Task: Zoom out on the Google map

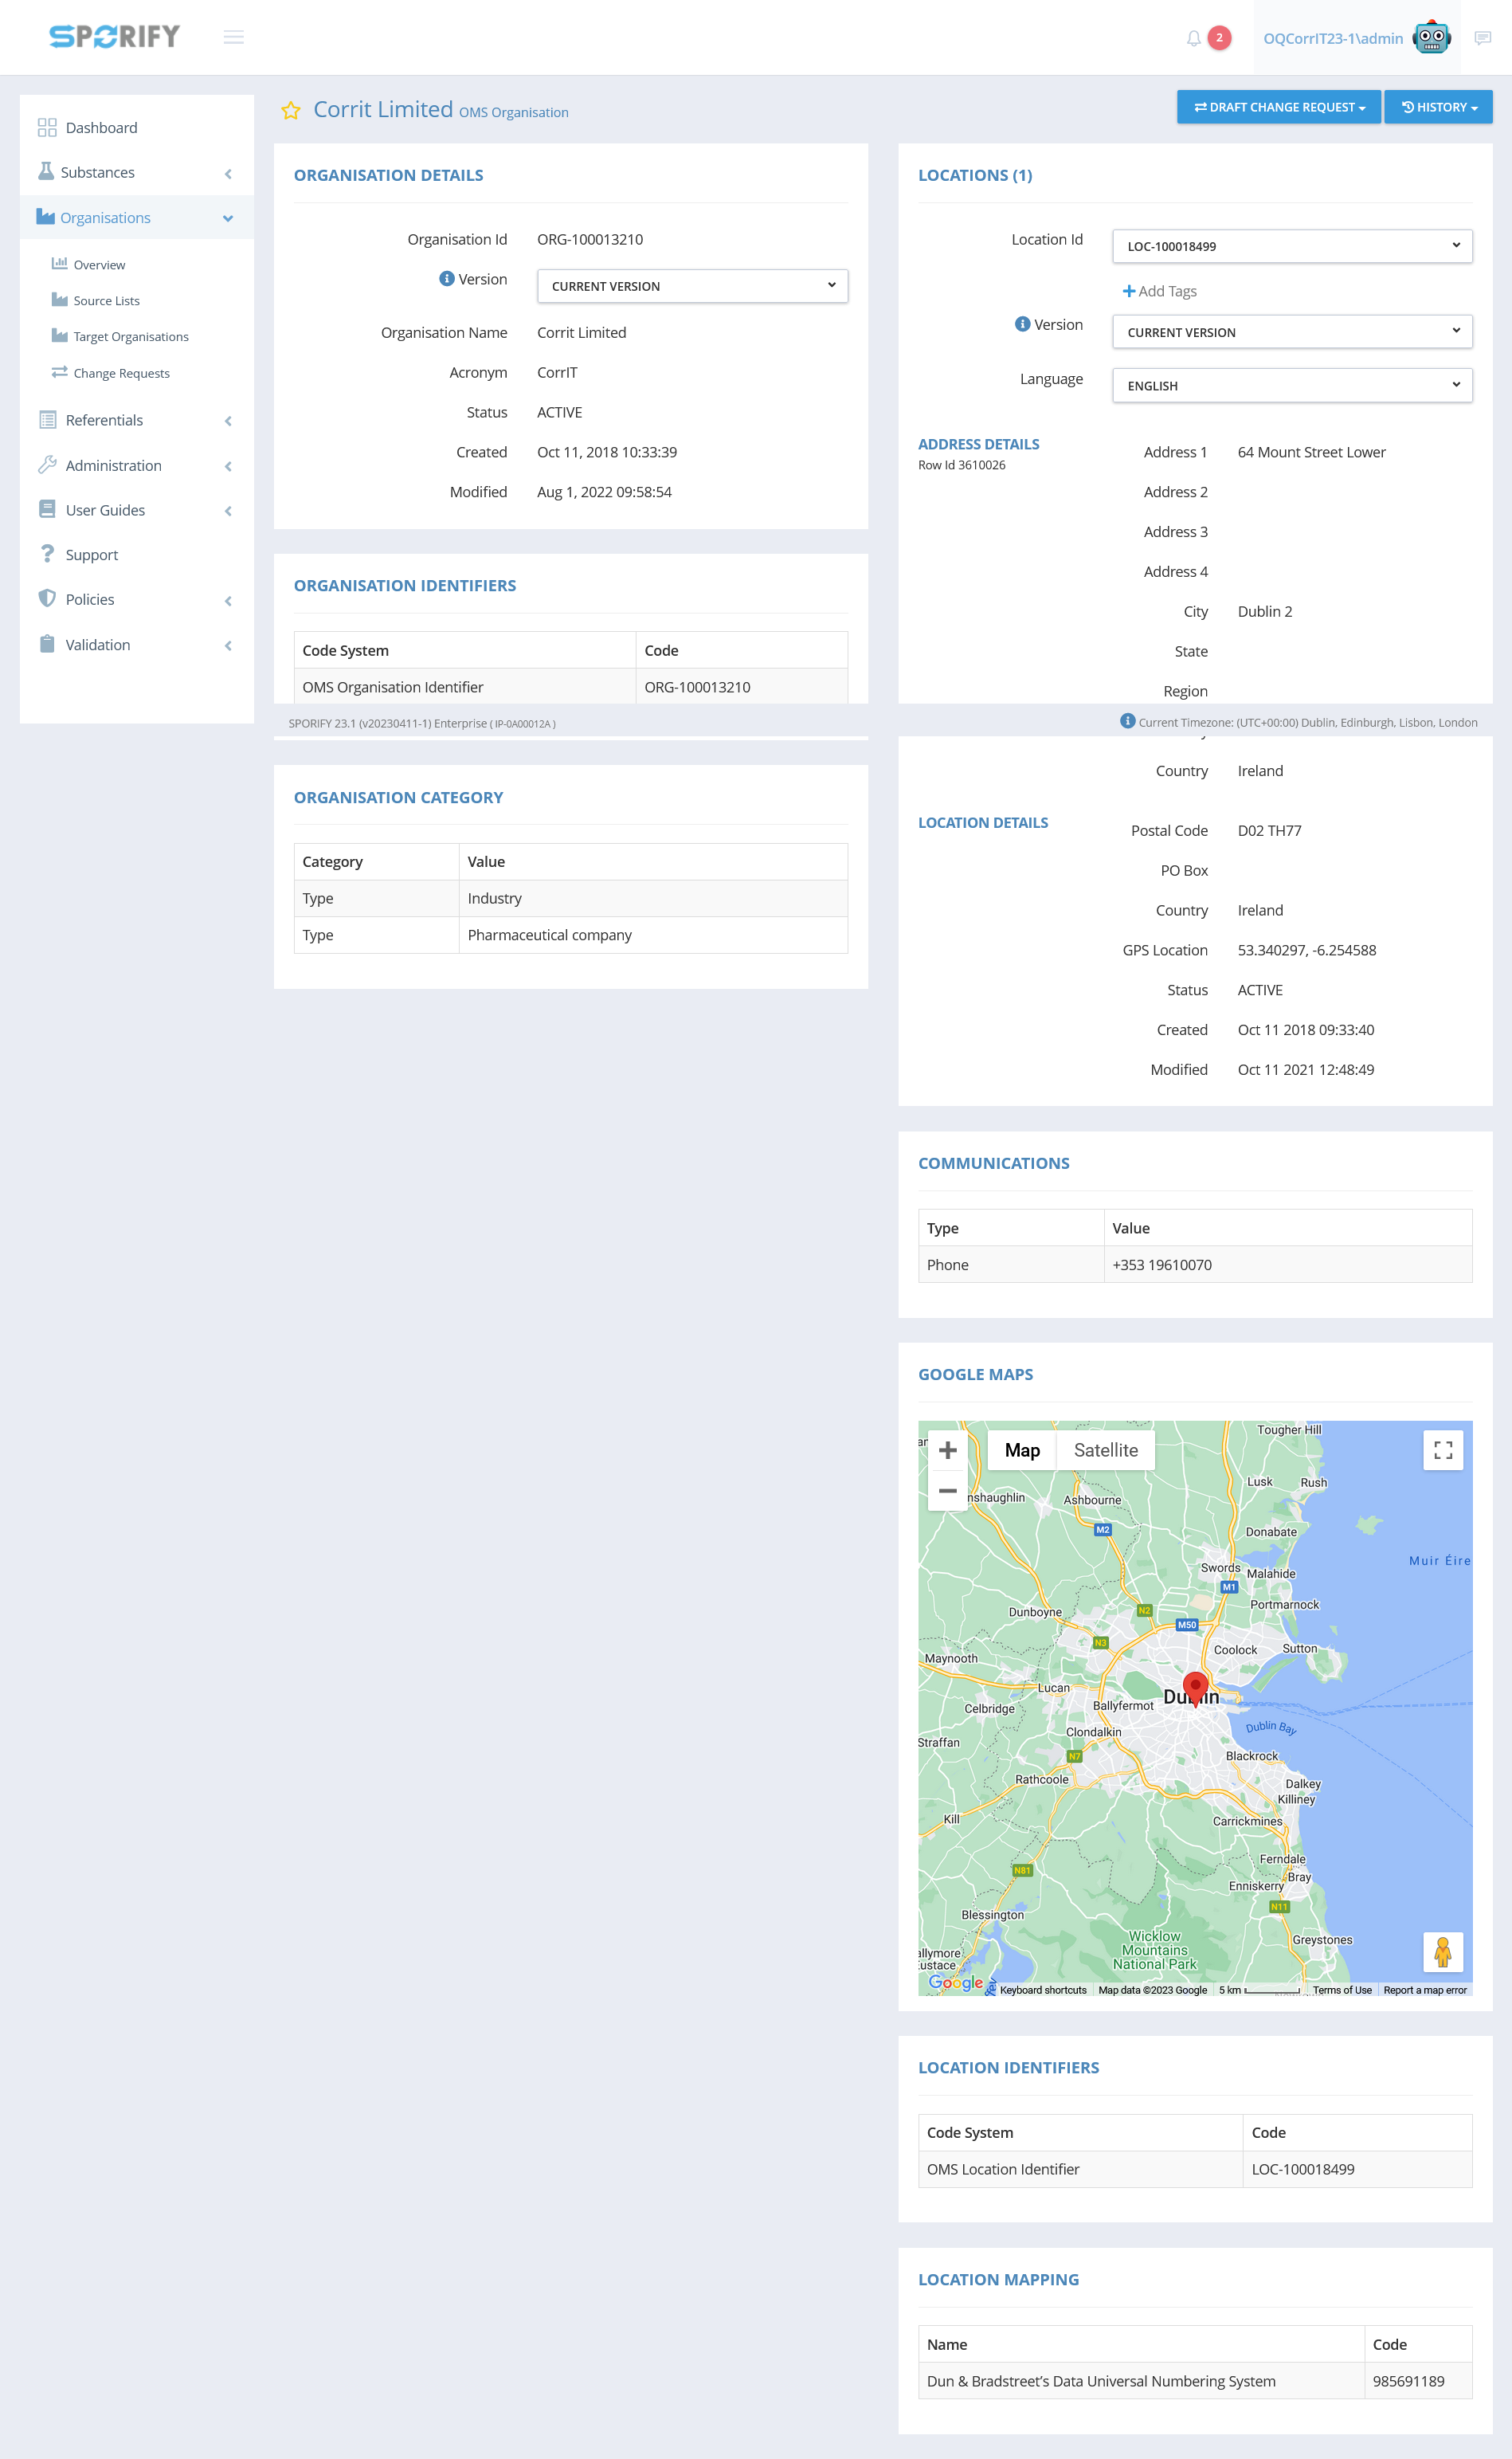Action: (947, 1490)
